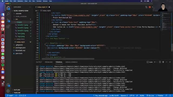Screen dimensions: 173x97
Task: Open logo.jpeg in explorer
Action: pos(21,36)
